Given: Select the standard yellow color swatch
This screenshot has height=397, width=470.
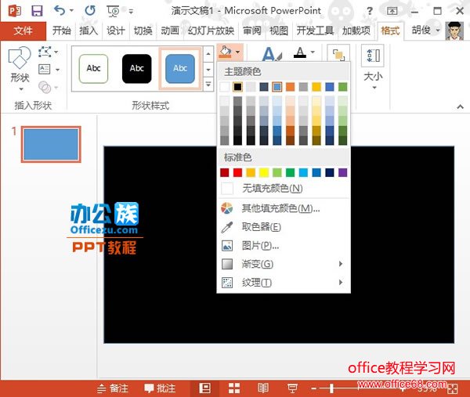Looking at the screenshot, I should tap(264, 172).
